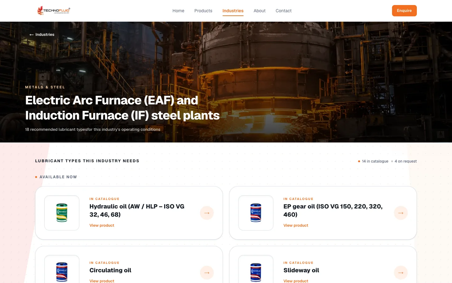The width and height of the screenshot is (452, 283).
Task: Click the '4 on request' legend text
Action: 406,161
